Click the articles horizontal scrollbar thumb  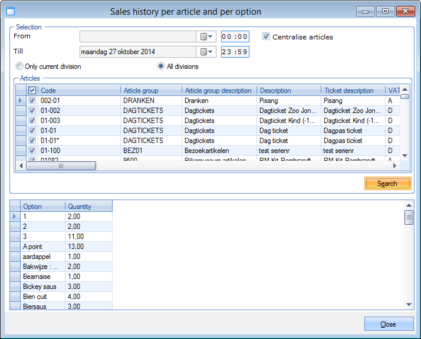pyautogui.click(x=61, y=166)
